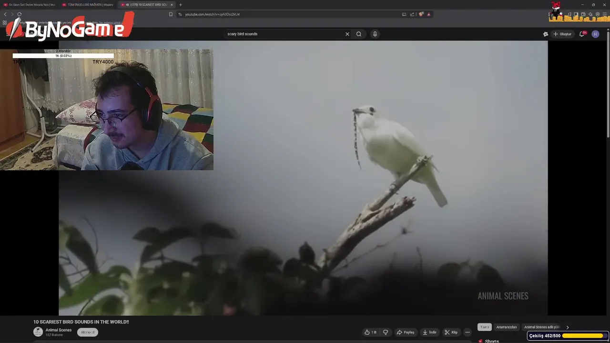610x343 pixels.
Task: Create a clip with the Klip button
Action: [x=451, y=332]
